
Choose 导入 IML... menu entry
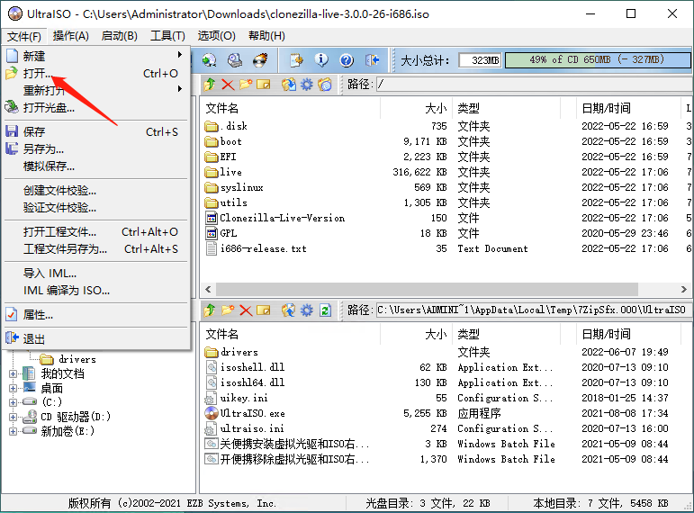[x=96, y=274]
